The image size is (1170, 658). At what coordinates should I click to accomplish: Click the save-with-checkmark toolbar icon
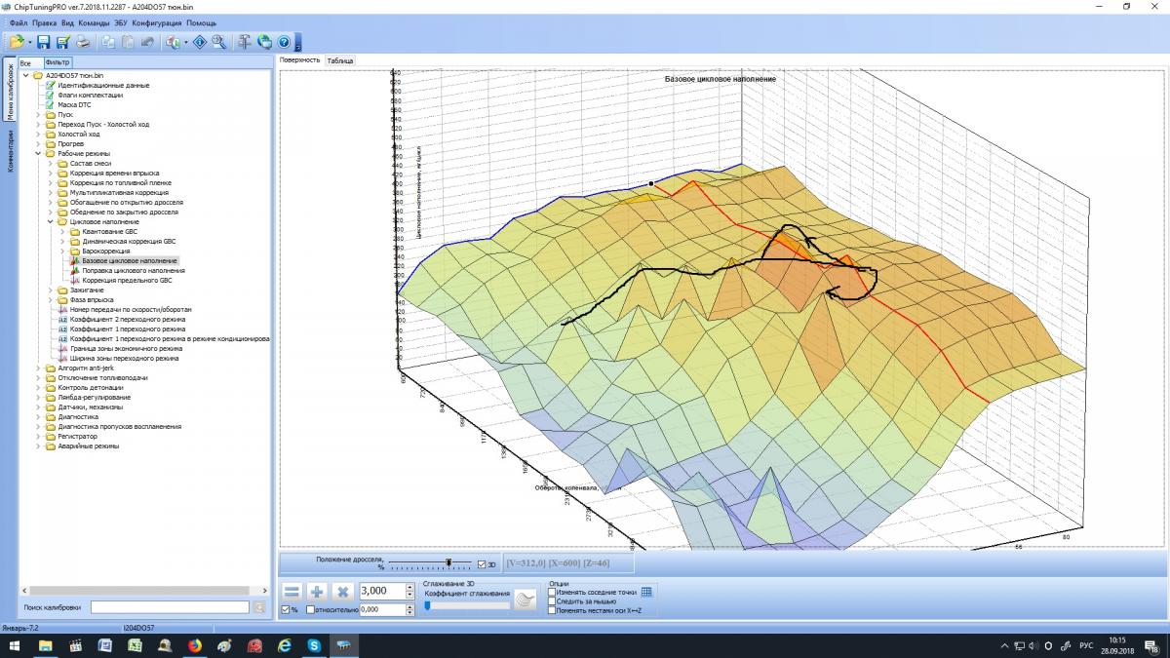[x=63, y=42]
